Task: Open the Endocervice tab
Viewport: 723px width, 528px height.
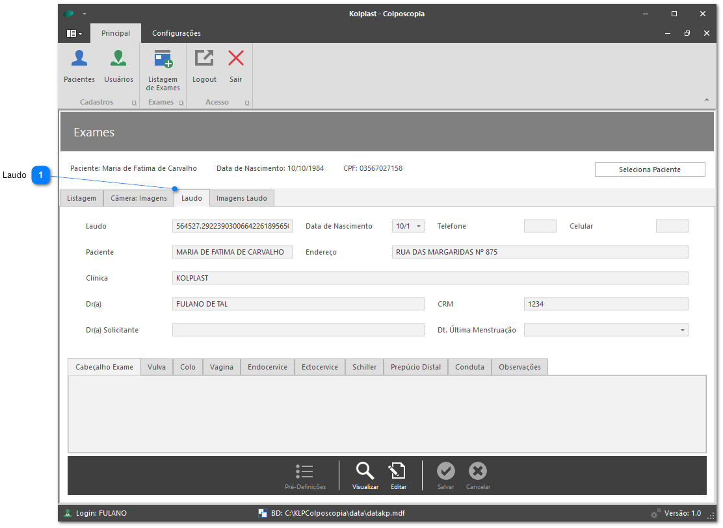Action: pyautogui.click(x=267, y=367)
